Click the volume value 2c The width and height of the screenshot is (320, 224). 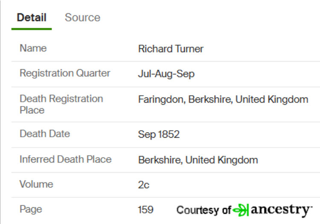coord(144,185)
